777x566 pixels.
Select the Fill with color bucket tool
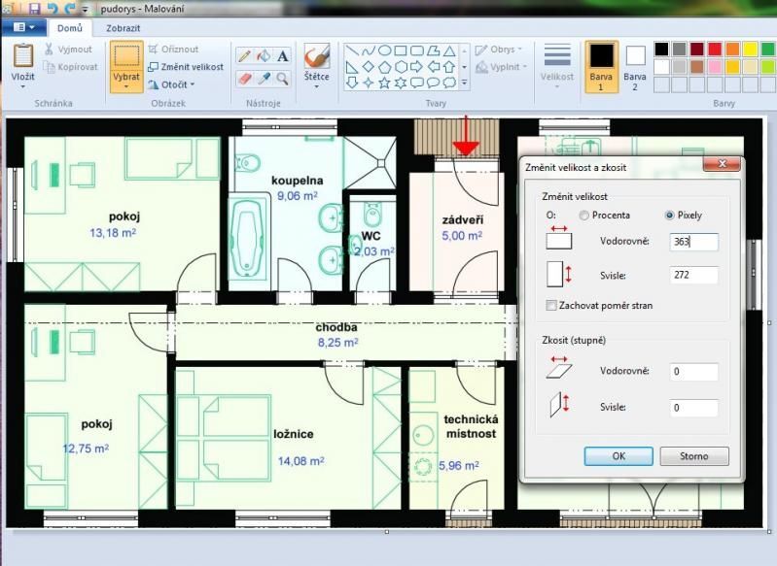click(264, 56)
